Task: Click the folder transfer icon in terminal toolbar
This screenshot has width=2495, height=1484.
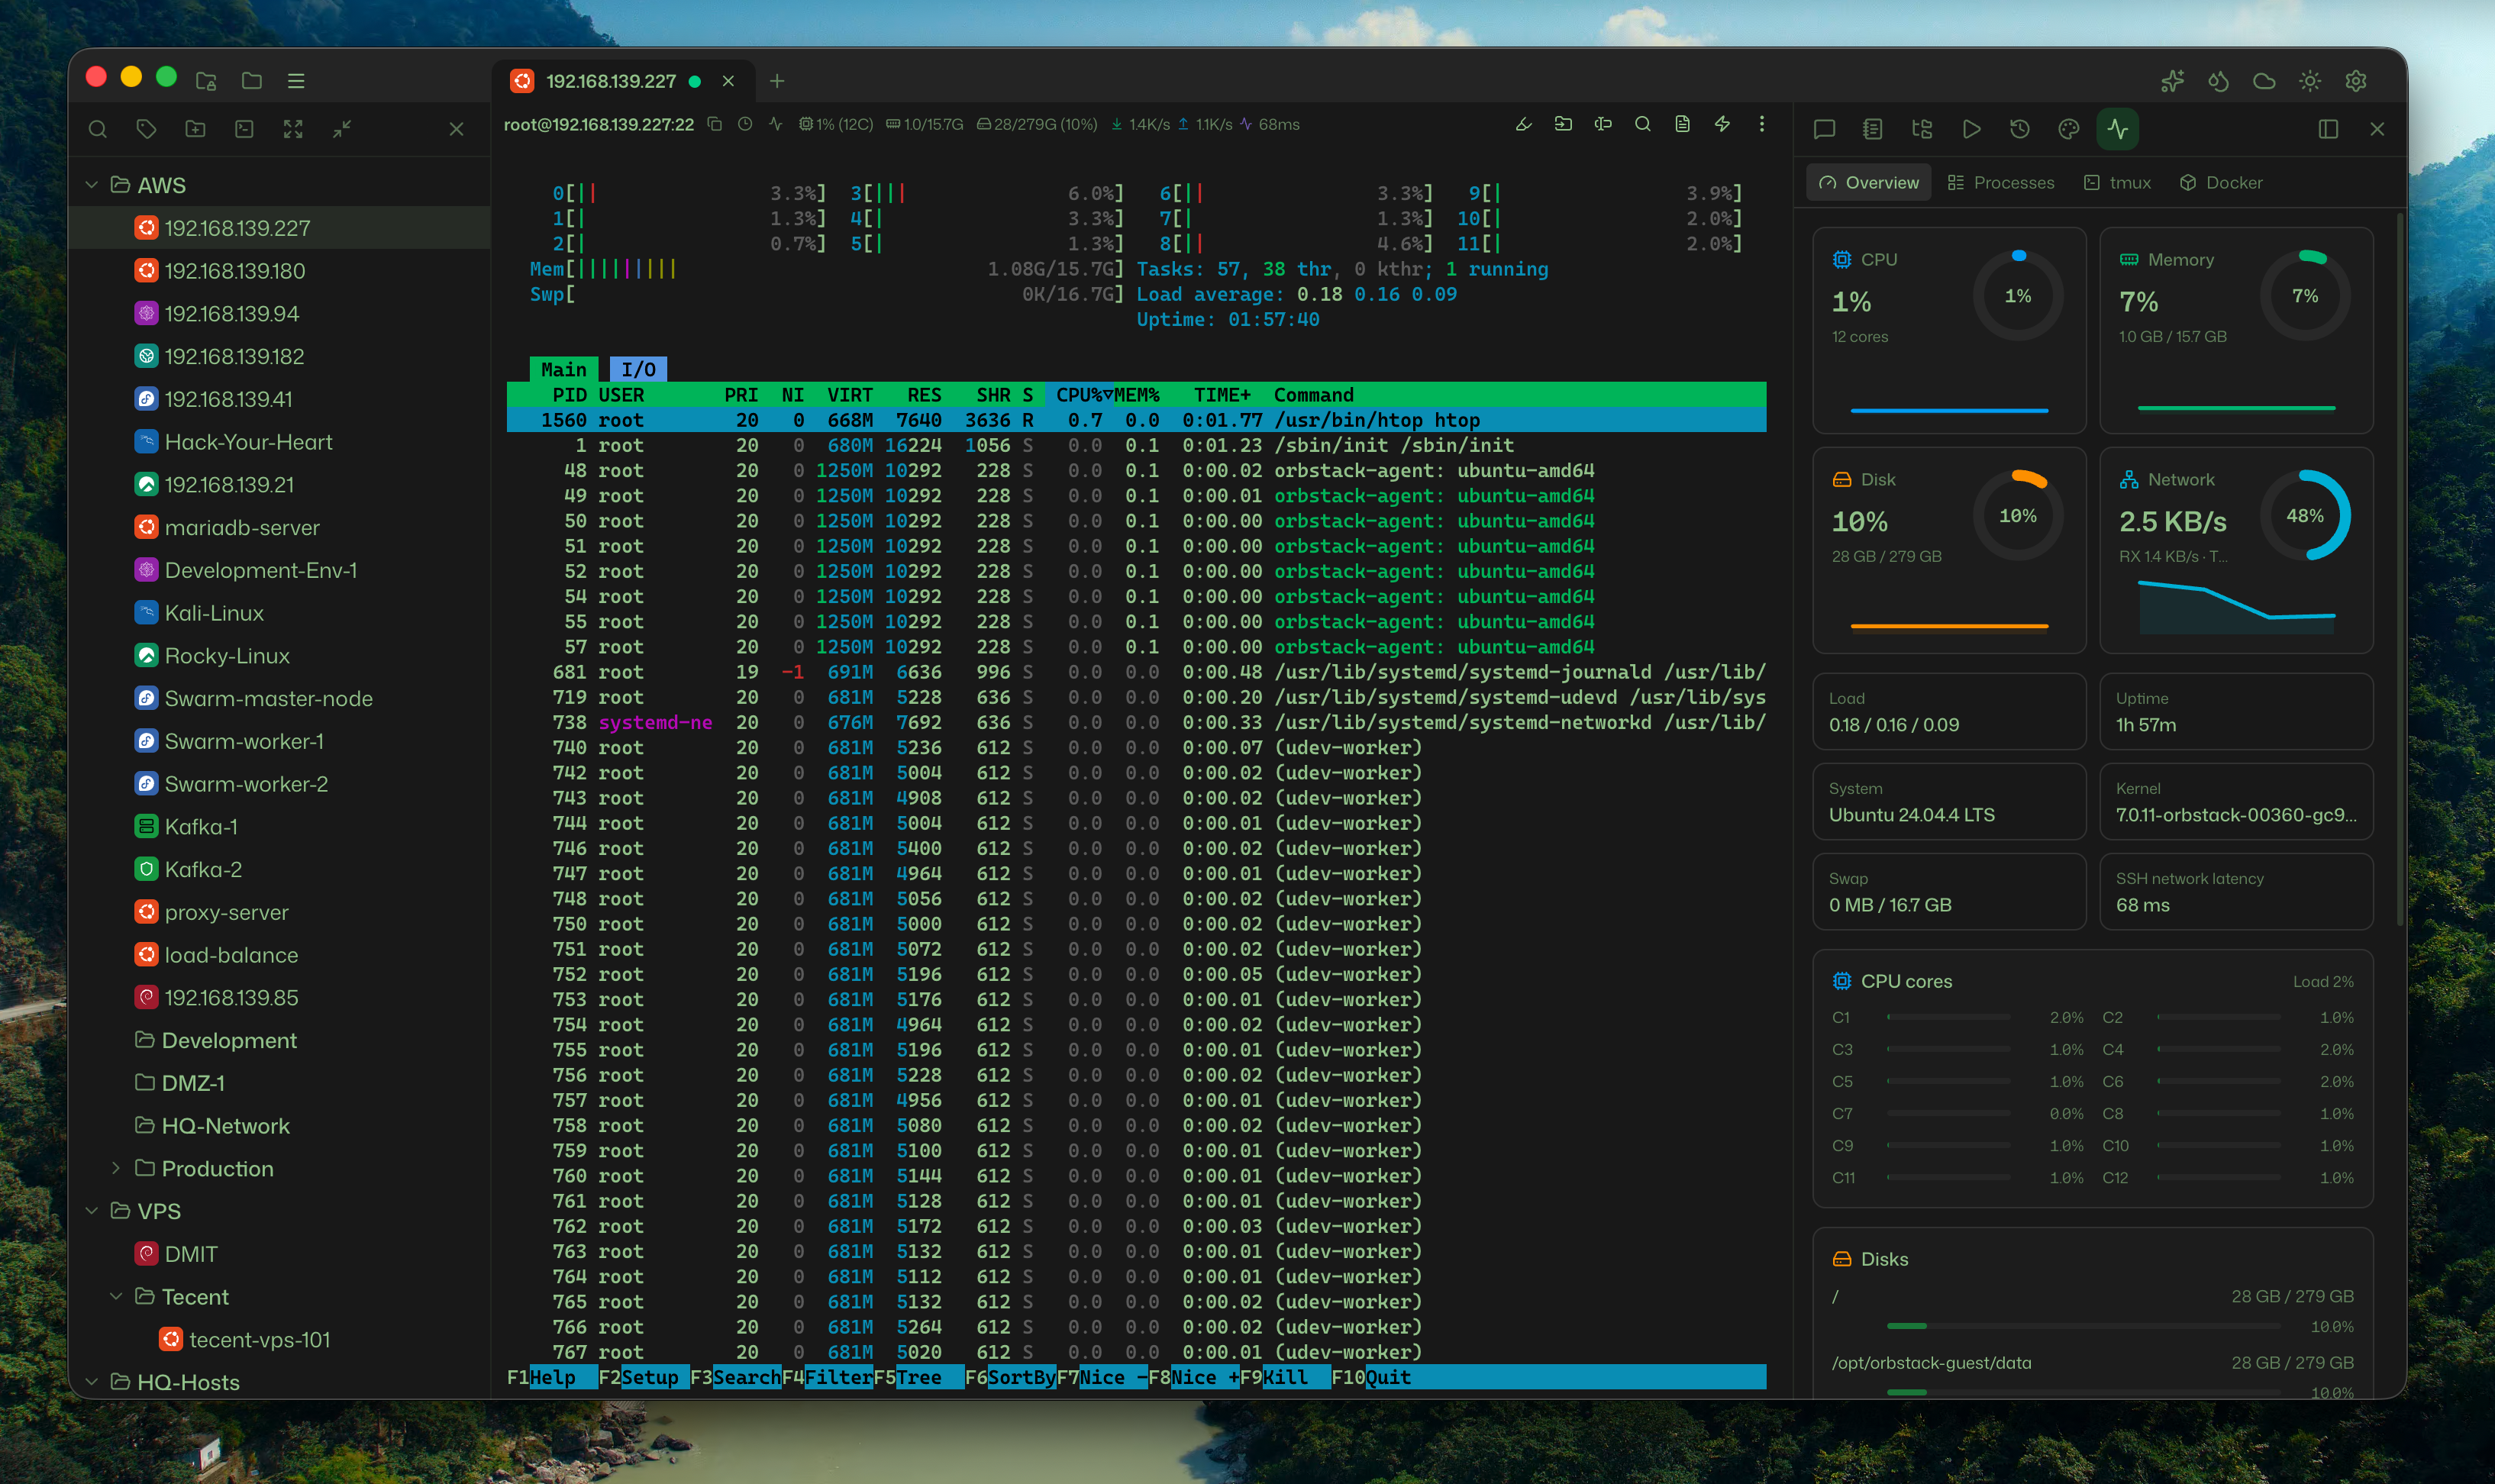Action: [x=1563, y=124]
